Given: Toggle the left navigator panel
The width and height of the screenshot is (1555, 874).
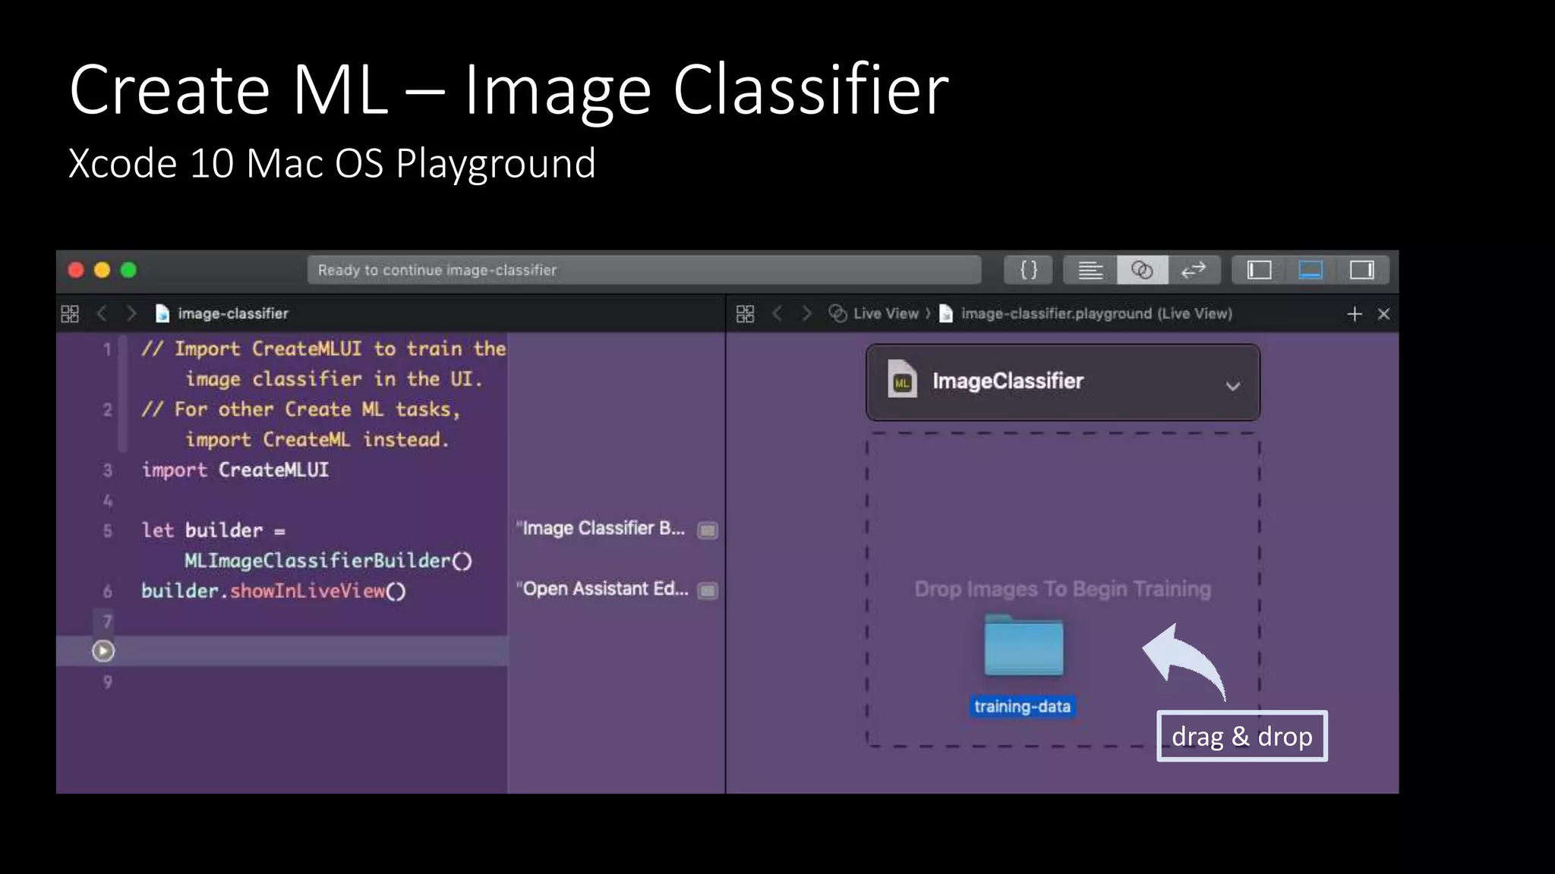Looking at the screenshot, I should [x=1259, y=270].
